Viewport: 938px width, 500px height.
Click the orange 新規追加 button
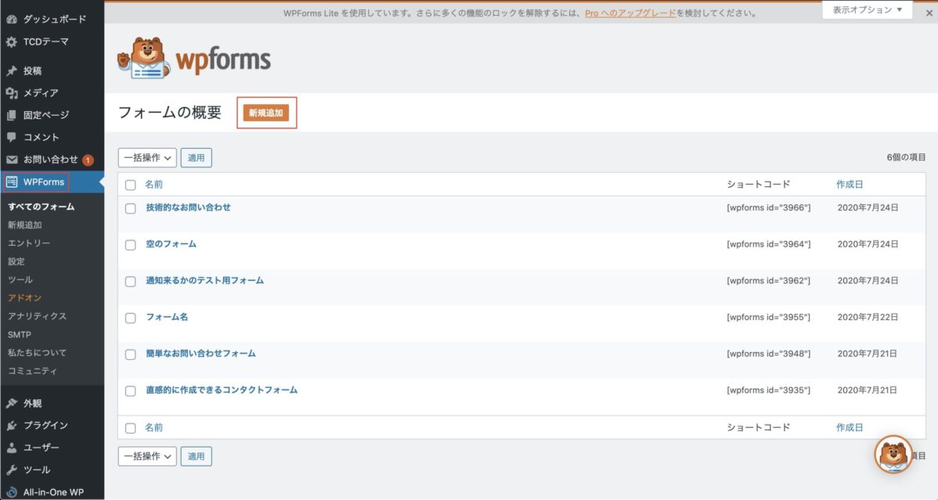[266, 113]
